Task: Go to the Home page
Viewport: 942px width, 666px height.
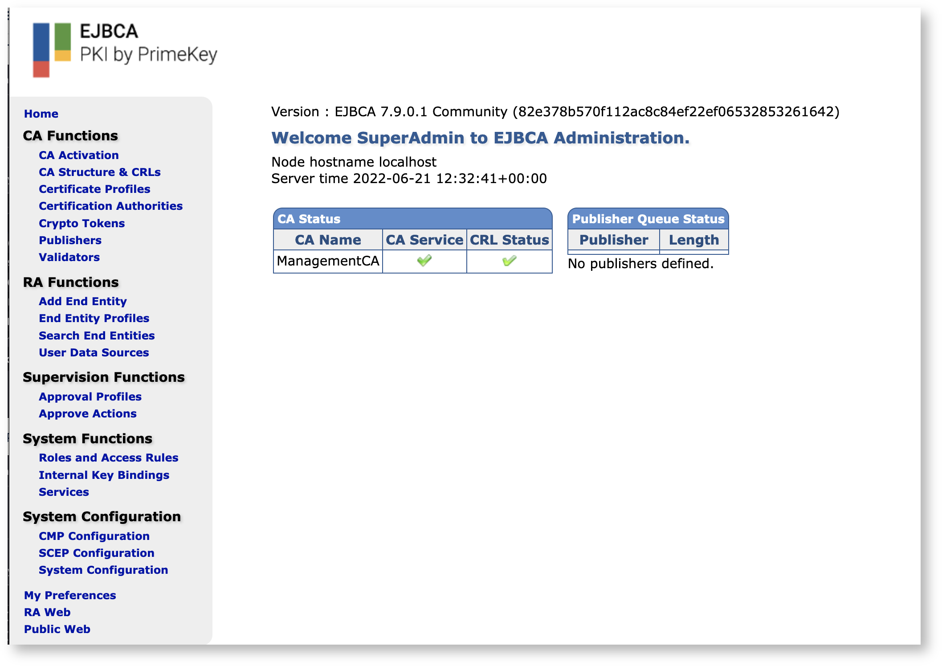Action: (x=41, y=114)
